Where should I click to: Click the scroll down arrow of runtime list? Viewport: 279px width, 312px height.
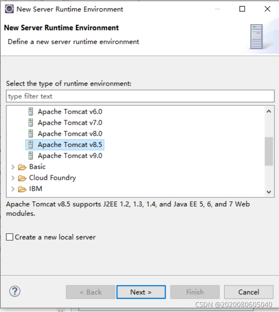point(269,192)
